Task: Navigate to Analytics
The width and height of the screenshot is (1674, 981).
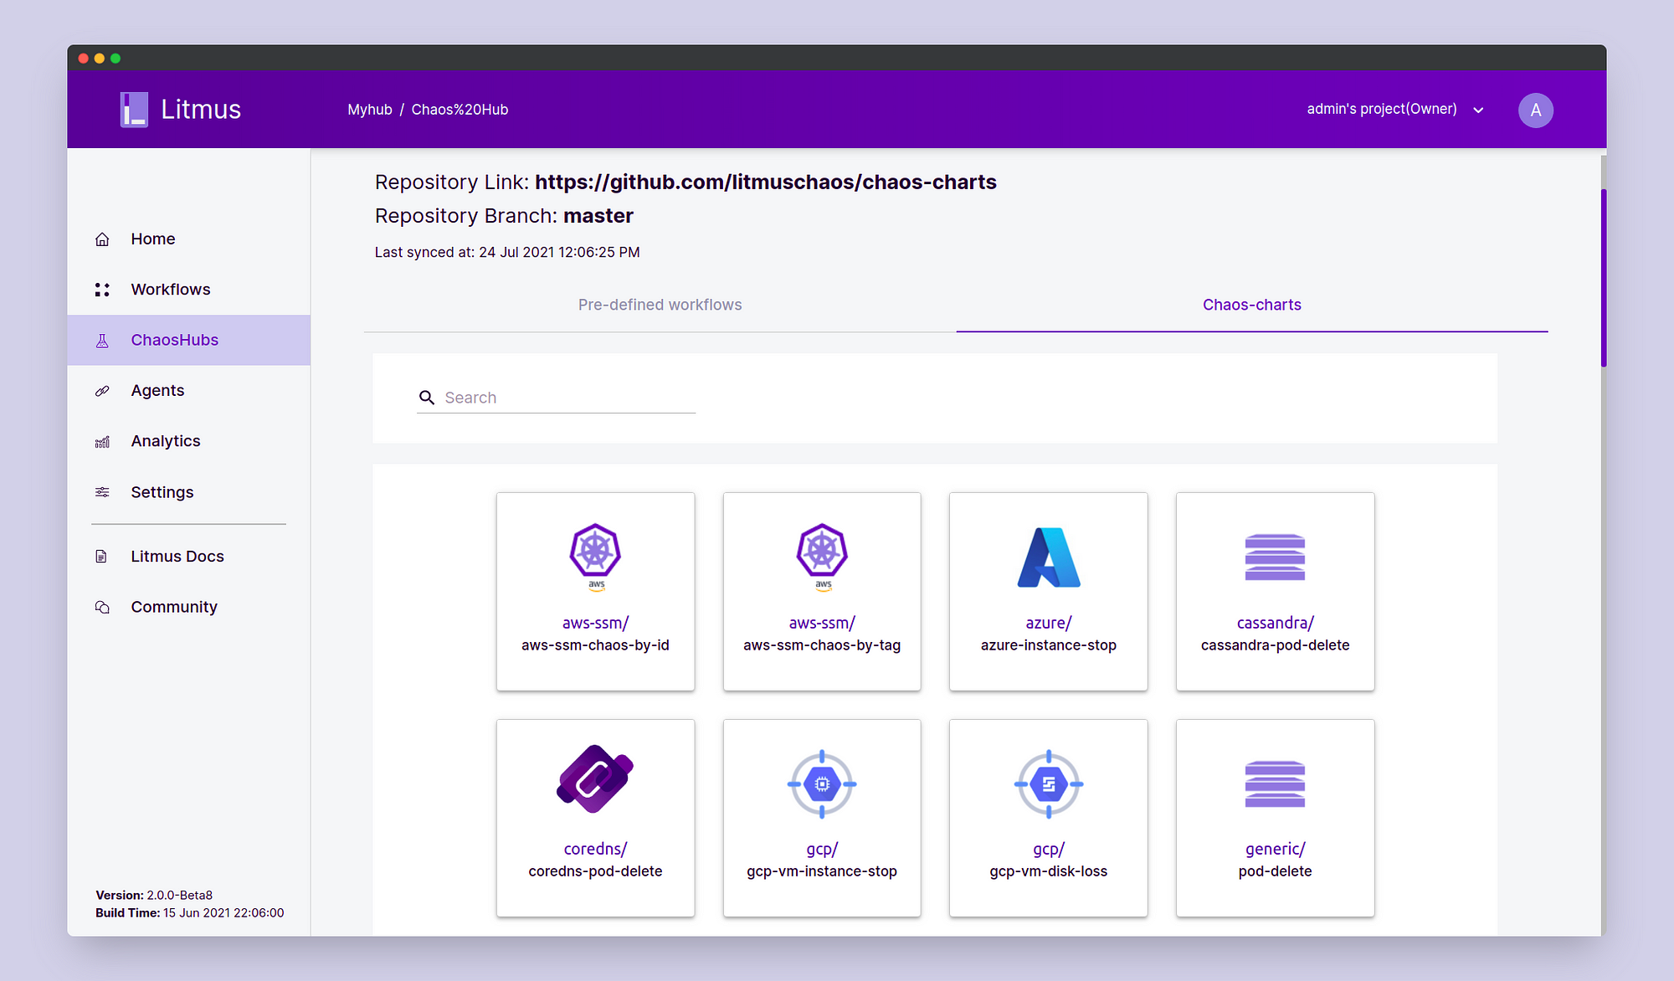Action: point(189,441)
